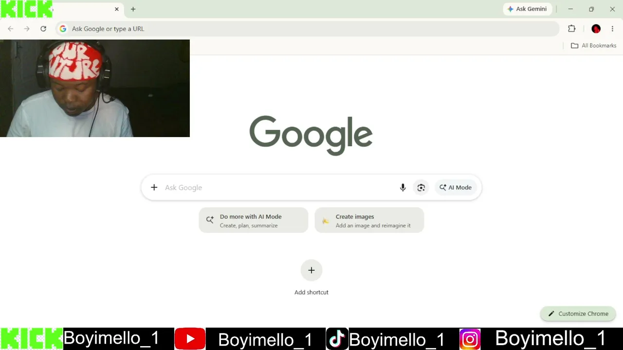Screen dimensions: 623x350
Task: Open the plus menu in search box
Action: (154, 188)
